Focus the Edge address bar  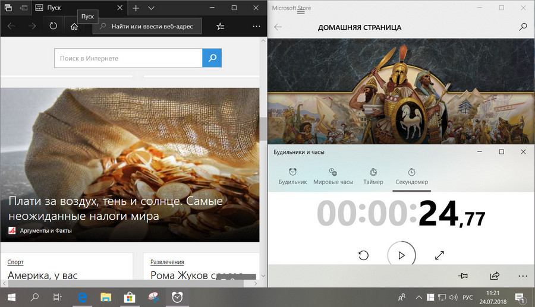click(x=147, y=26)
